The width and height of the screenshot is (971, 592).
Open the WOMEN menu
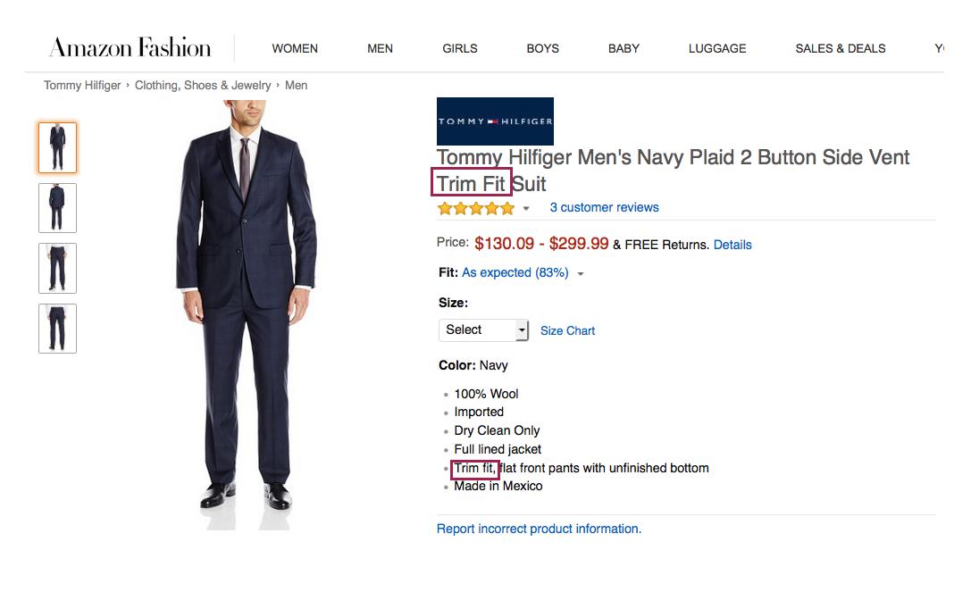coord(295,48)
